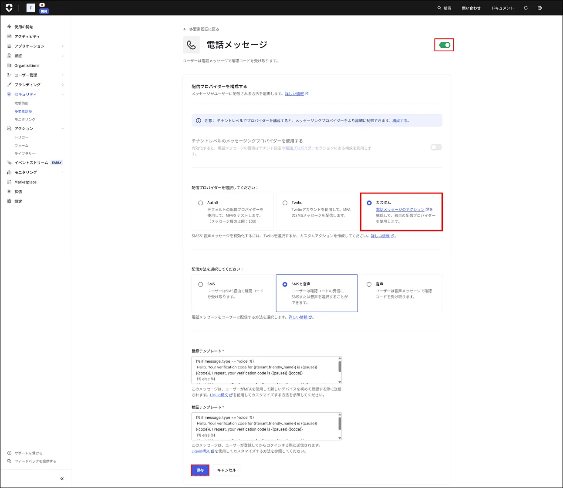The height and width of the screenshot is (488, 563).
Task: Open the notifications bell icon
Action: [526, 8]
